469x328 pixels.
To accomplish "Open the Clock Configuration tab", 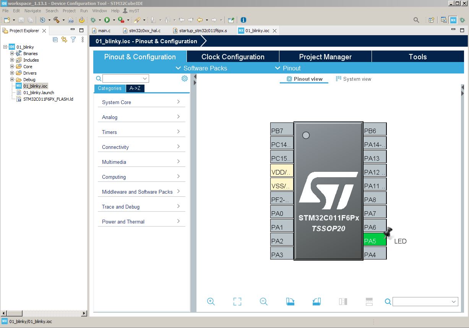I will coord(233,57).
